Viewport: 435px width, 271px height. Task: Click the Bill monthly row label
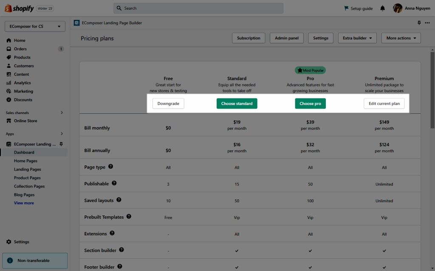pos(97,128)
